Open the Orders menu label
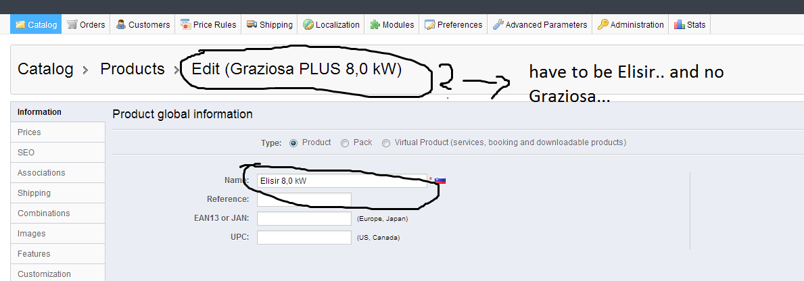Image resolution: width=804 pixels, height=281 pixels. 92,24
